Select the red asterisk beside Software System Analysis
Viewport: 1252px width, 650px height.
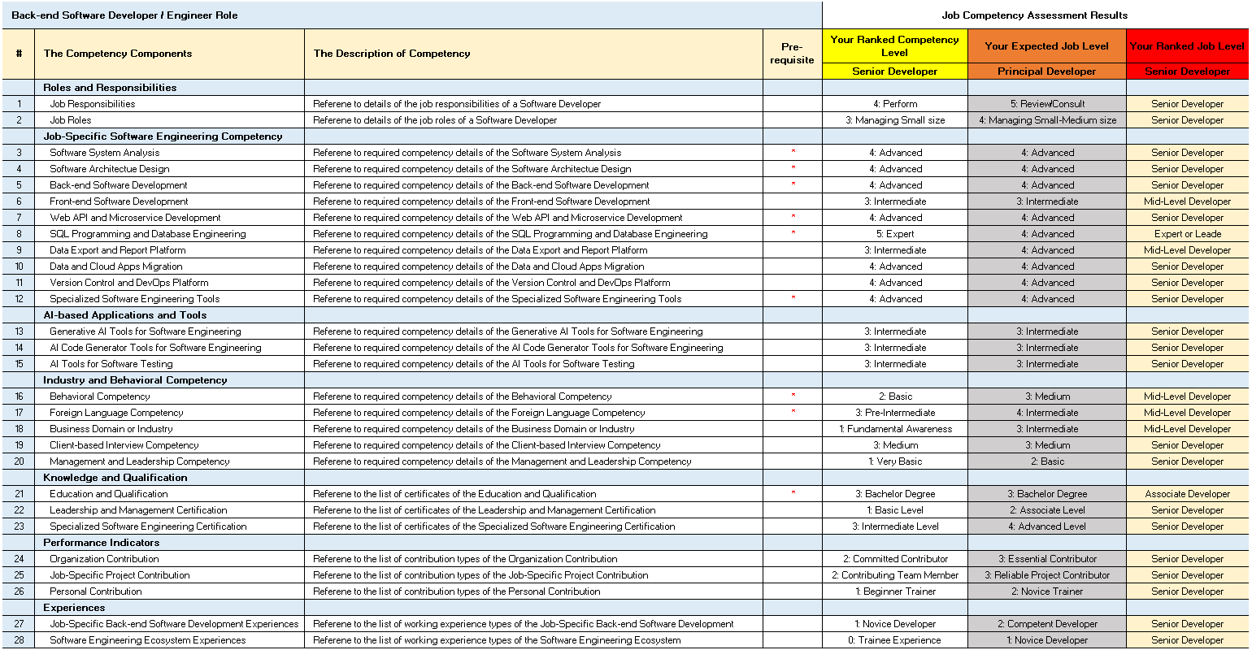(793, 152)
